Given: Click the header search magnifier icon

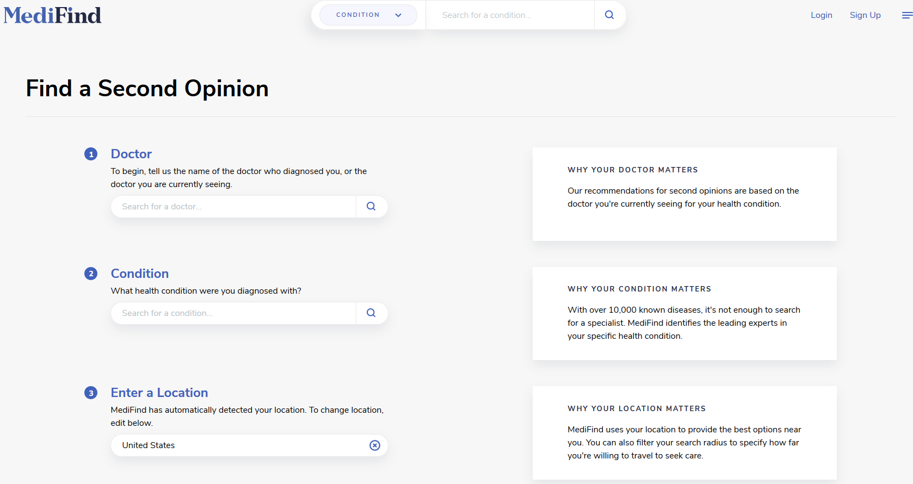Looking at the screenshot, I should click(609, 15).
